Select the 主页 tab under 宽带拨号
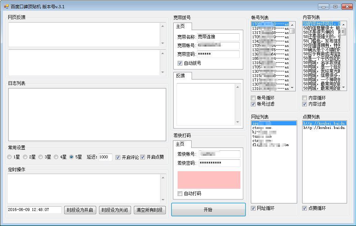The height and width of the screenshot is (226, 356). 182,26
